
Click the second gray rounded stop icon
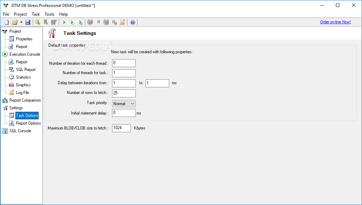tap(106, 22)
